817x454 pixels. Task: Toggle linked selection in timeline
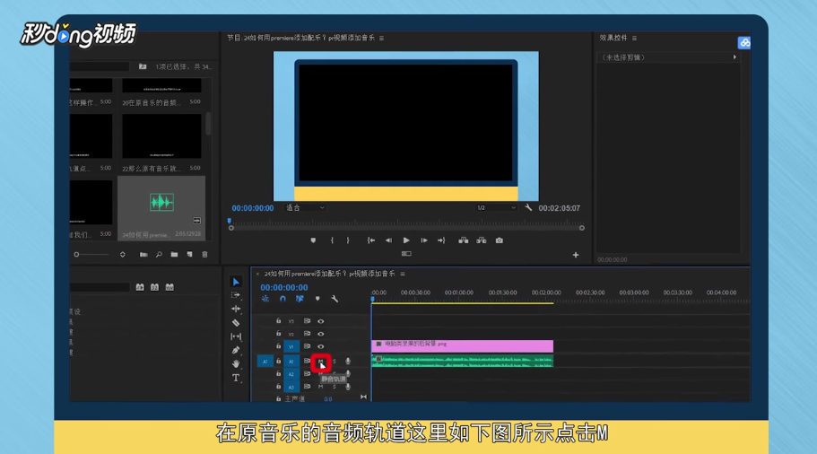pos(300,299)
